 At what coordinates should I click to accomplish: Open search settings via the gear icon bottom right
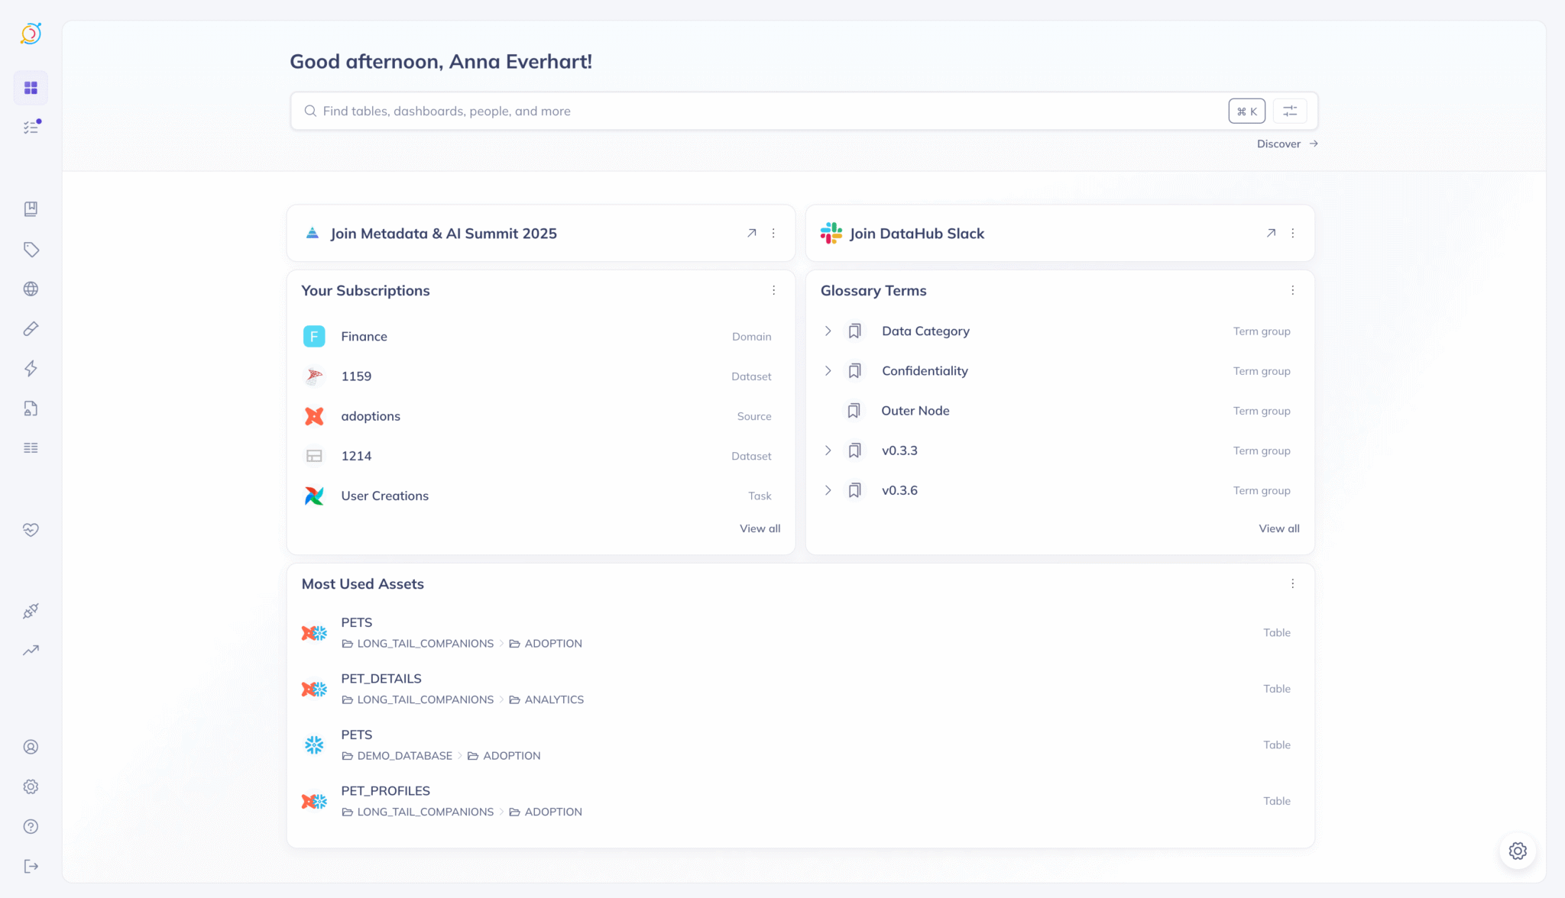click(x=1518, y=851)
